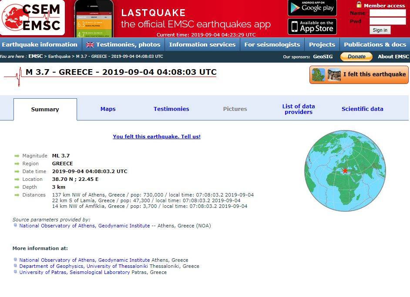Click the UK flag in Testimonies menu
The image size is (410, 297).
click(90, 45)
